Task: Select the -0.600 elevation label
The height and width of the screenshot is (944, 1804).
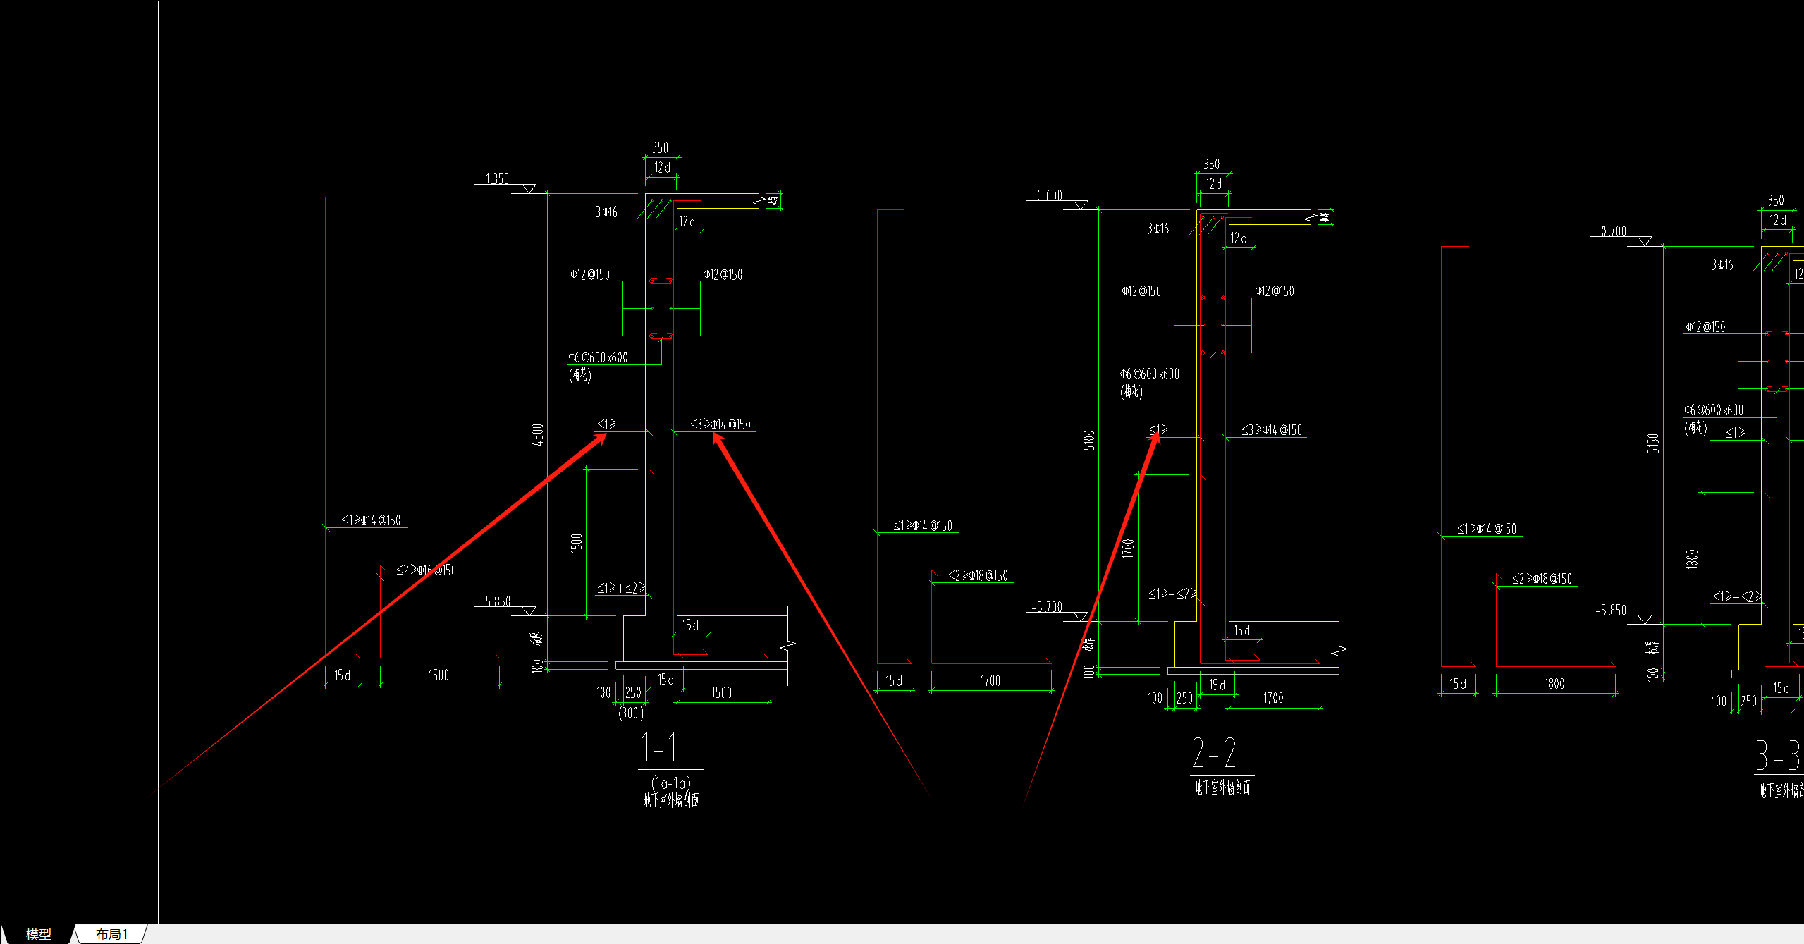Action: [1047, 195]
